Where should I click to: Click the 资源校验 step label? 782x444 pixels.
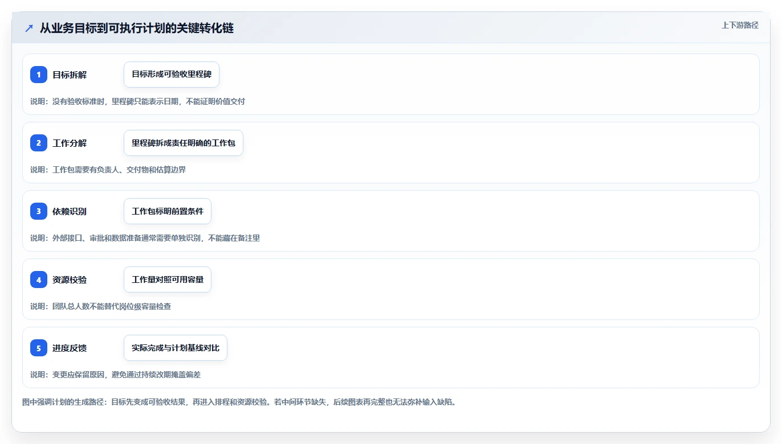click(70, 279)
